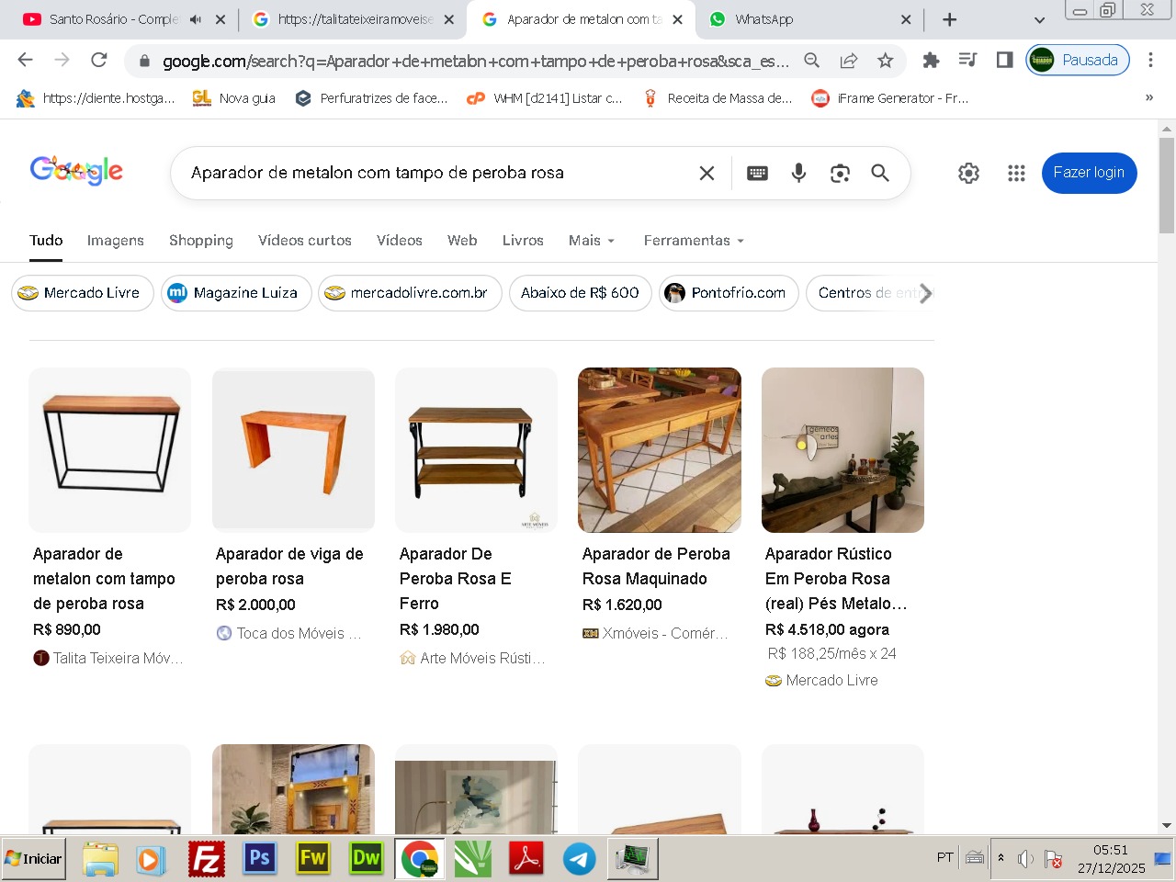Select the Abaixo de R$ 600 filter
Screen dimensions: 1176x882
pos(580,293)
